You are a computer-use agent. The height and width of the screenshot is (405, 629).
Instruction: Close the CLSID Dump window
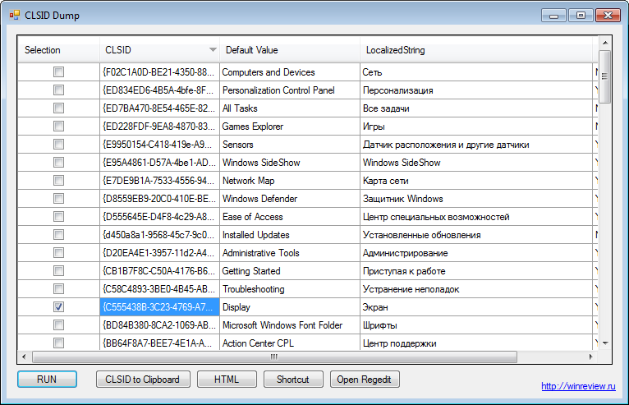608,16
